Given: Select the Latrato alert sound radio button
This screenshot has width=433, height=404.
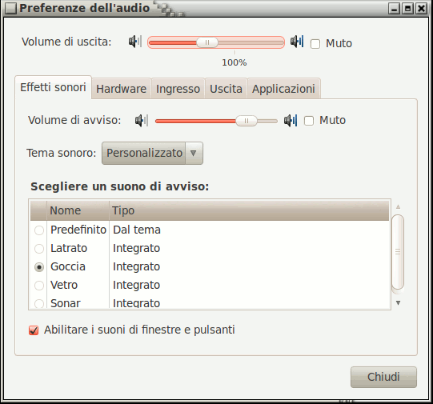Looking at the screenshot, I should coord(39,249).
